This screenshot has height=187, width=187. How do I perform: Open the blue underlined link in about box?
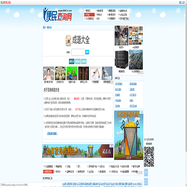(x=52, y=133)
